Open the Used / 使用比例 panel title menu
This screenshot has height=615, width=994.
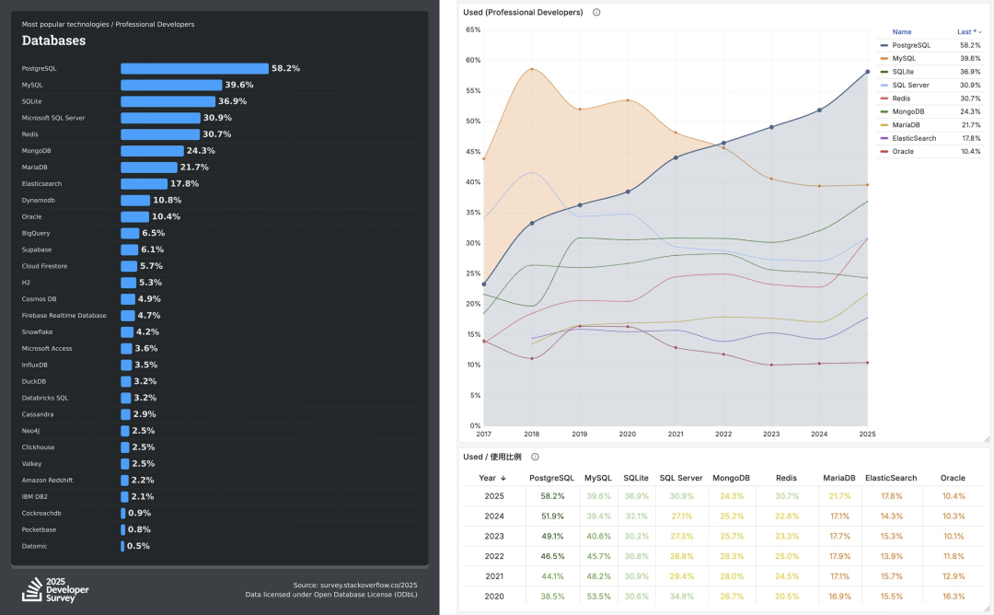[491, 457]
